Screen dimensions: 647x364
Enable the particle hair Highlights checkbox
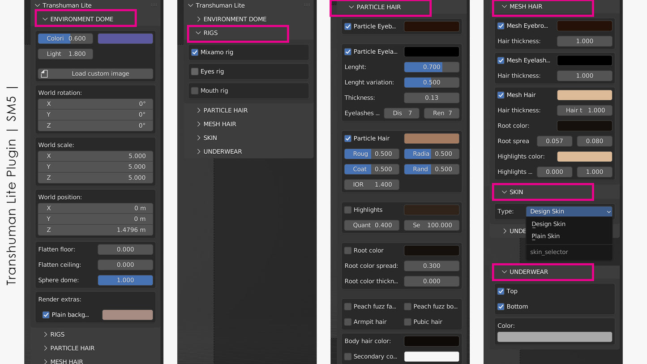coord(348,210)
